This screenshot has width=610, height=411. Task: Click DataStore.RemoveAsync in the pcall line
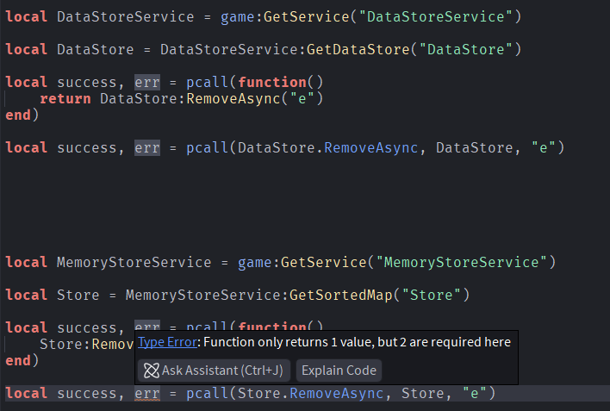[327, 148]
